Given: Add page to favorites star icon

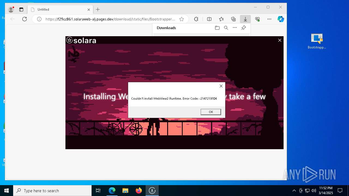Looking at the screenshot, I should point(182,19).
